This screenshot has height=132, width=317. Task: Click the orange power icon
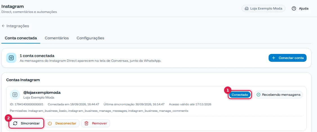tap(50, 123)
